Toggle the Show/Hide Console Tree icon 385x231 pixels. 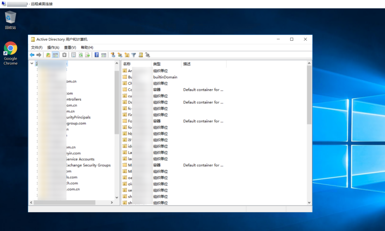tap(55, 55)
